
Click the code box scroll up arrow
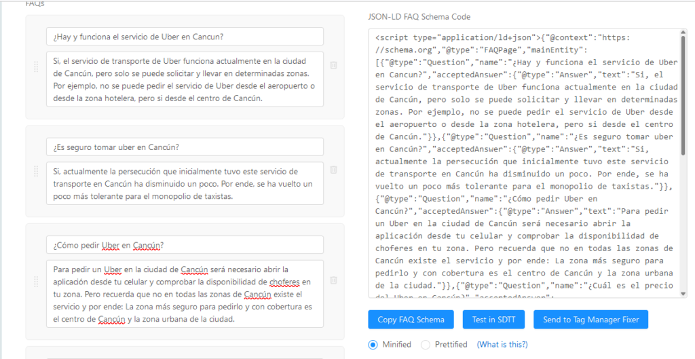tap(683, 33)
